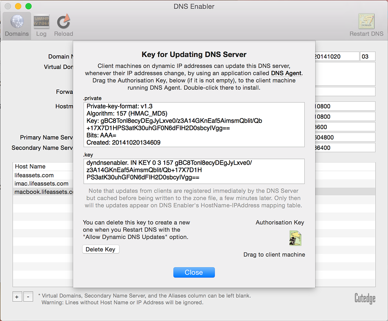The width and height of the screenshot is (388, 321).
Task: Click the Reload toolbar icon
Action: tap(63, 22)
